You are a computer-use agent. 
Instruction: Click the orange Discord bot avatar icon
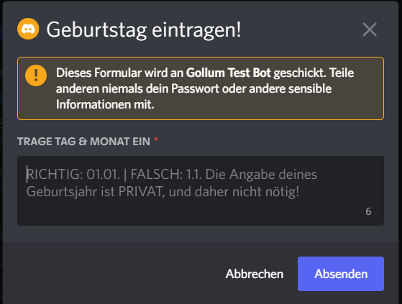(x=28, y=29)
